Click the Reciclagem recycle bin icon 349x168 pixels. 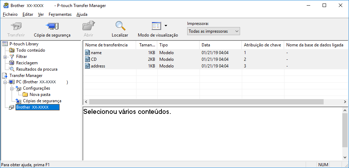[x=12, y=63]
